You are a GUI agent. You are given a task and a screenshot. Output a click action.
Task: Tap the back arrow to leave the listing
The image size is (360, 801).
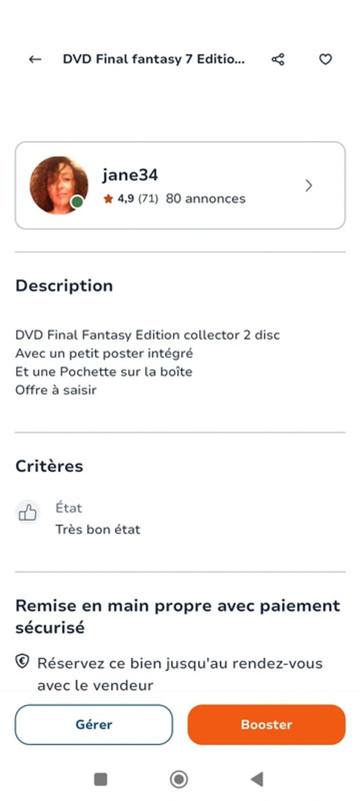(x=34, y=59)
